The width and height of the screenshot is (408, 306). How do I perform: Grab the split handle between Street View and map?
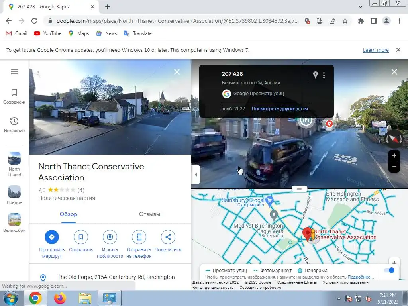click(x=299, y=189)
